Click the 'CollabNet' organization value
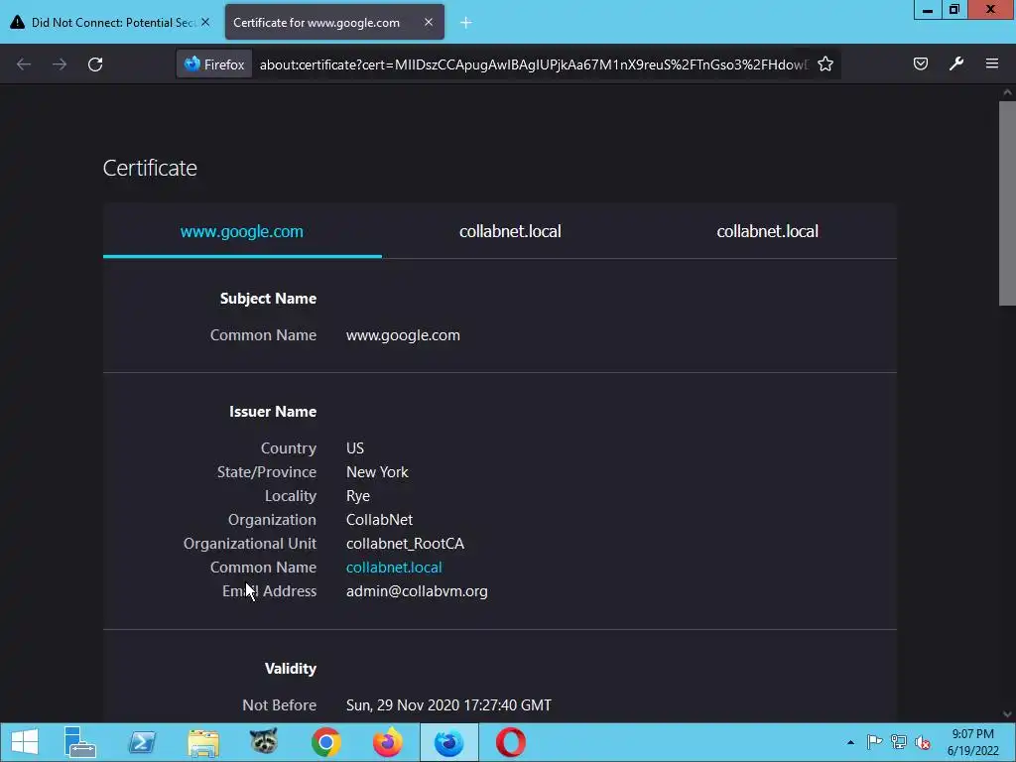This screenshot has width=1016, height=762. tap(379, 520)
